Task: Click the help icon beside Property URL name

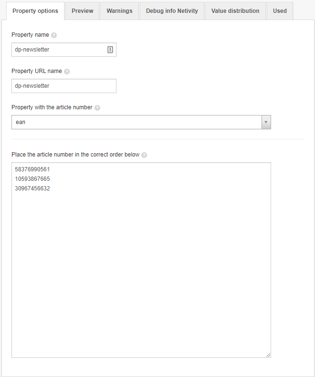Action: tap(67, 72)
